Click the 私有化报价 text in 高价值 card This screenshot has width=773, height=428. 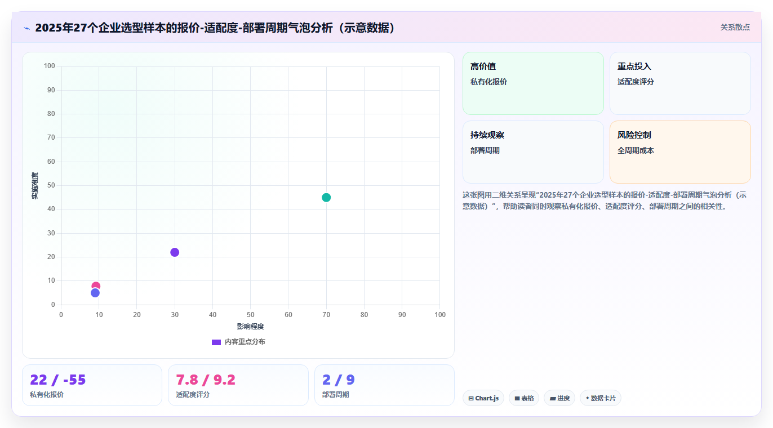click(x=488, y=82)
